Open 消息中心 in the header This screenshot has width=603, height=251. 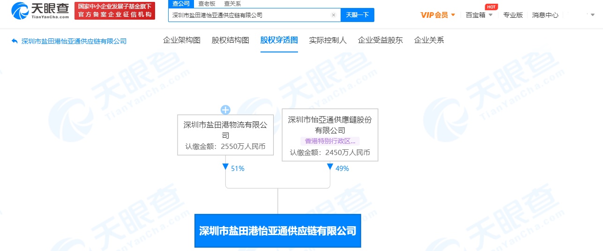tap(545, 15)
